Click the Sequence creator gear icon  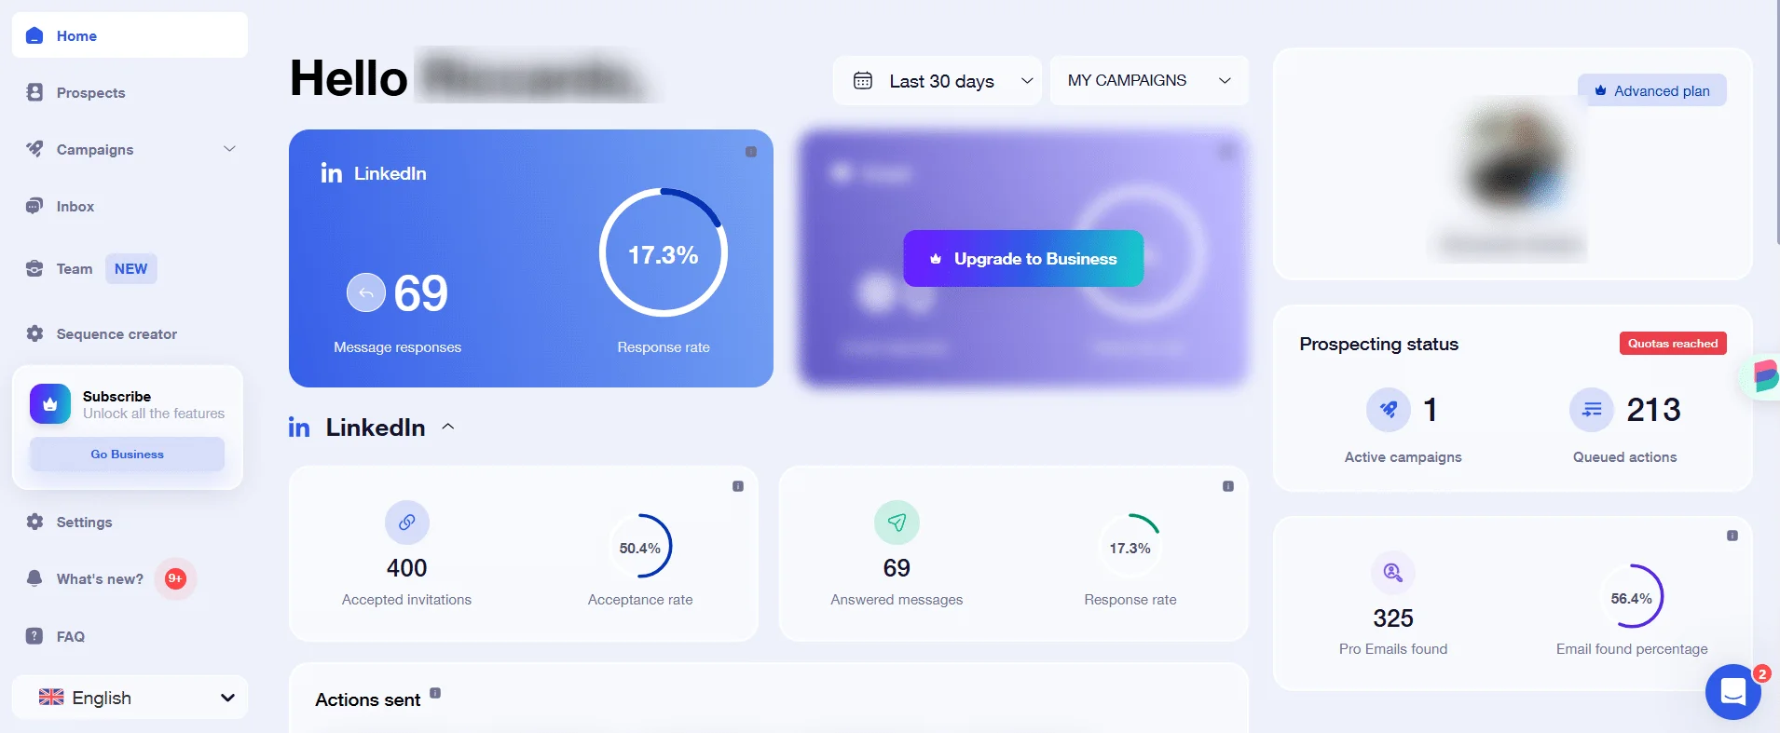click(x=34, y=333)
